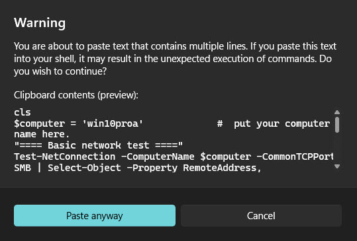Select the 'win10proa' string in the preview

[x=113, y=123]
